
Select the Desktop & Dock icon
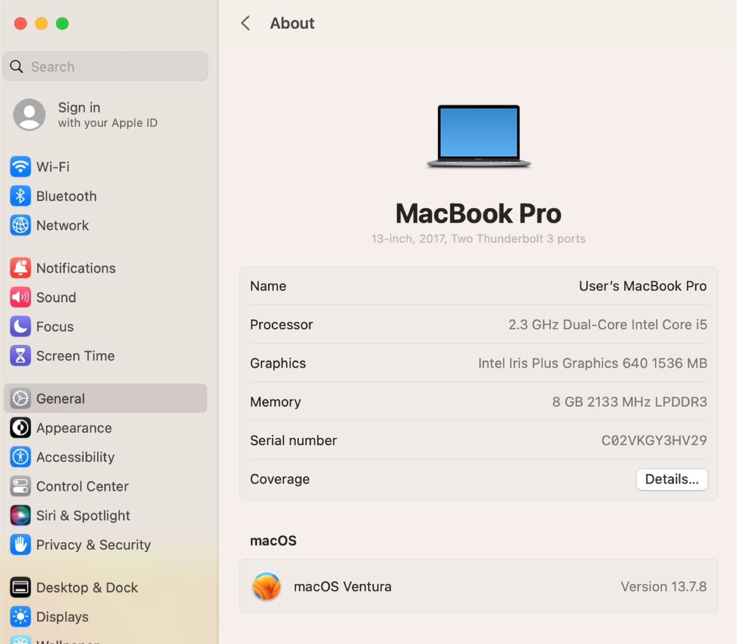(20, 588)
